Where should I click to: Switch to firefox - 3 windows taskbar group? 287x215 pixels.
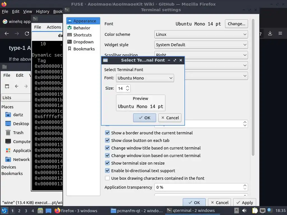(x=76, y=211)
